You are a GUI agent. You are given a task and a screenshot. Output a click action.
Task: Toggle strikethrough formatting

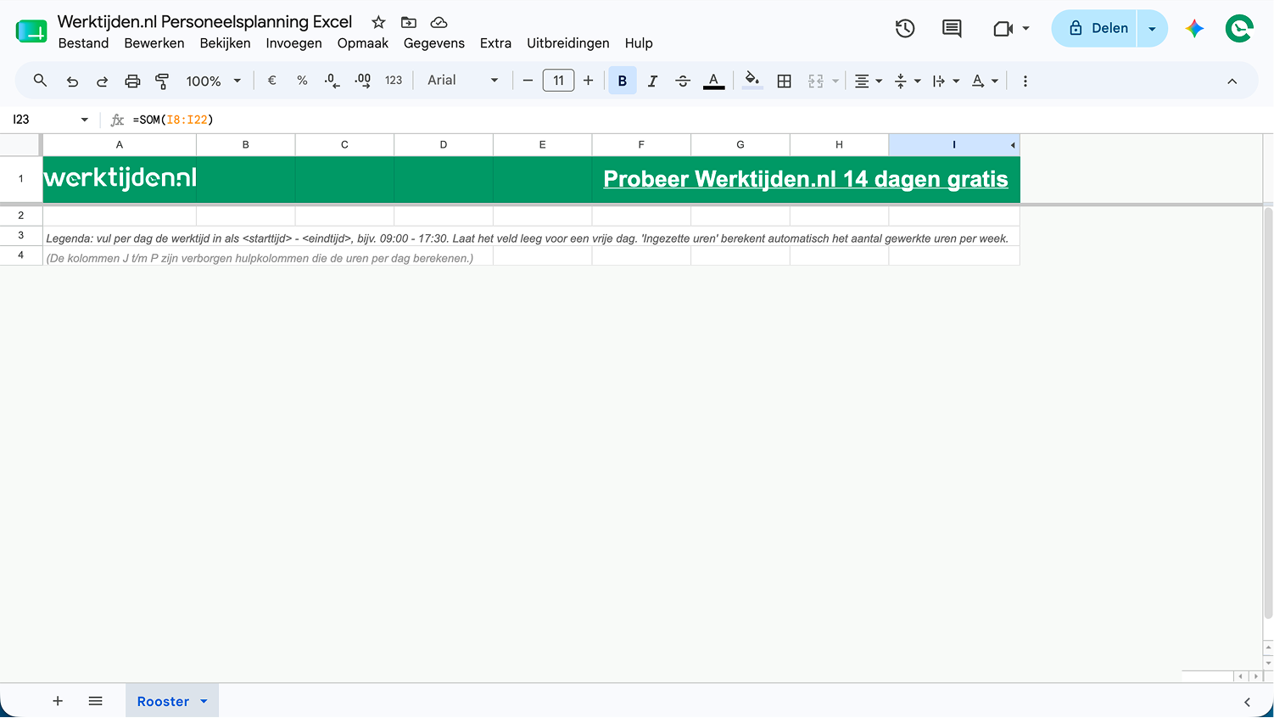(x=683, y=81)
